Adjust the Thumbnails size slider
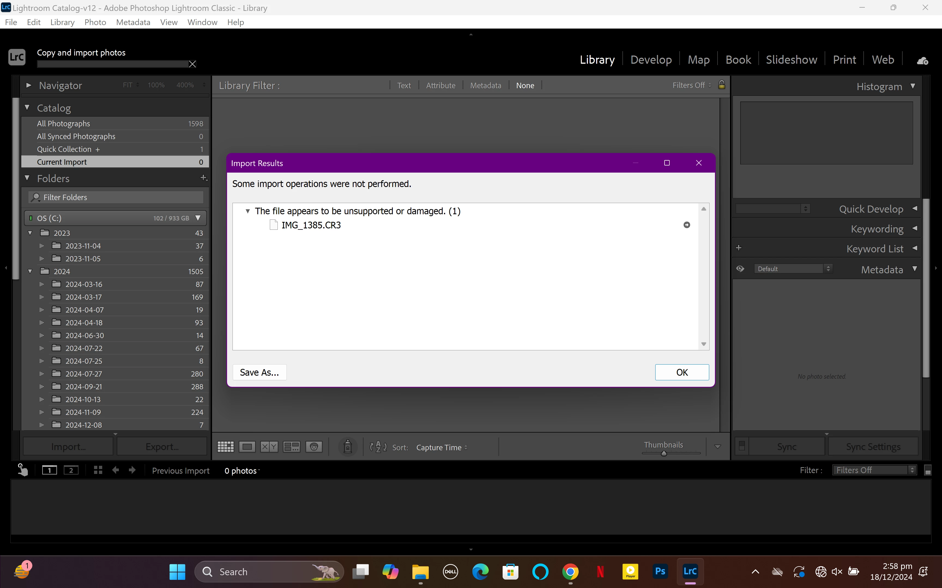942x588 pixels. click(x=664, y=454)
